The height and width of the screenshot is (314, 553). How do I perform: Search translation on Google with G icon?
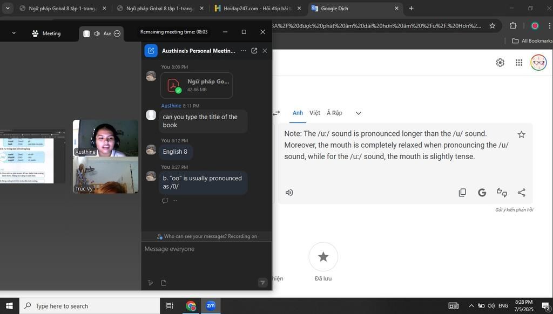482,193
